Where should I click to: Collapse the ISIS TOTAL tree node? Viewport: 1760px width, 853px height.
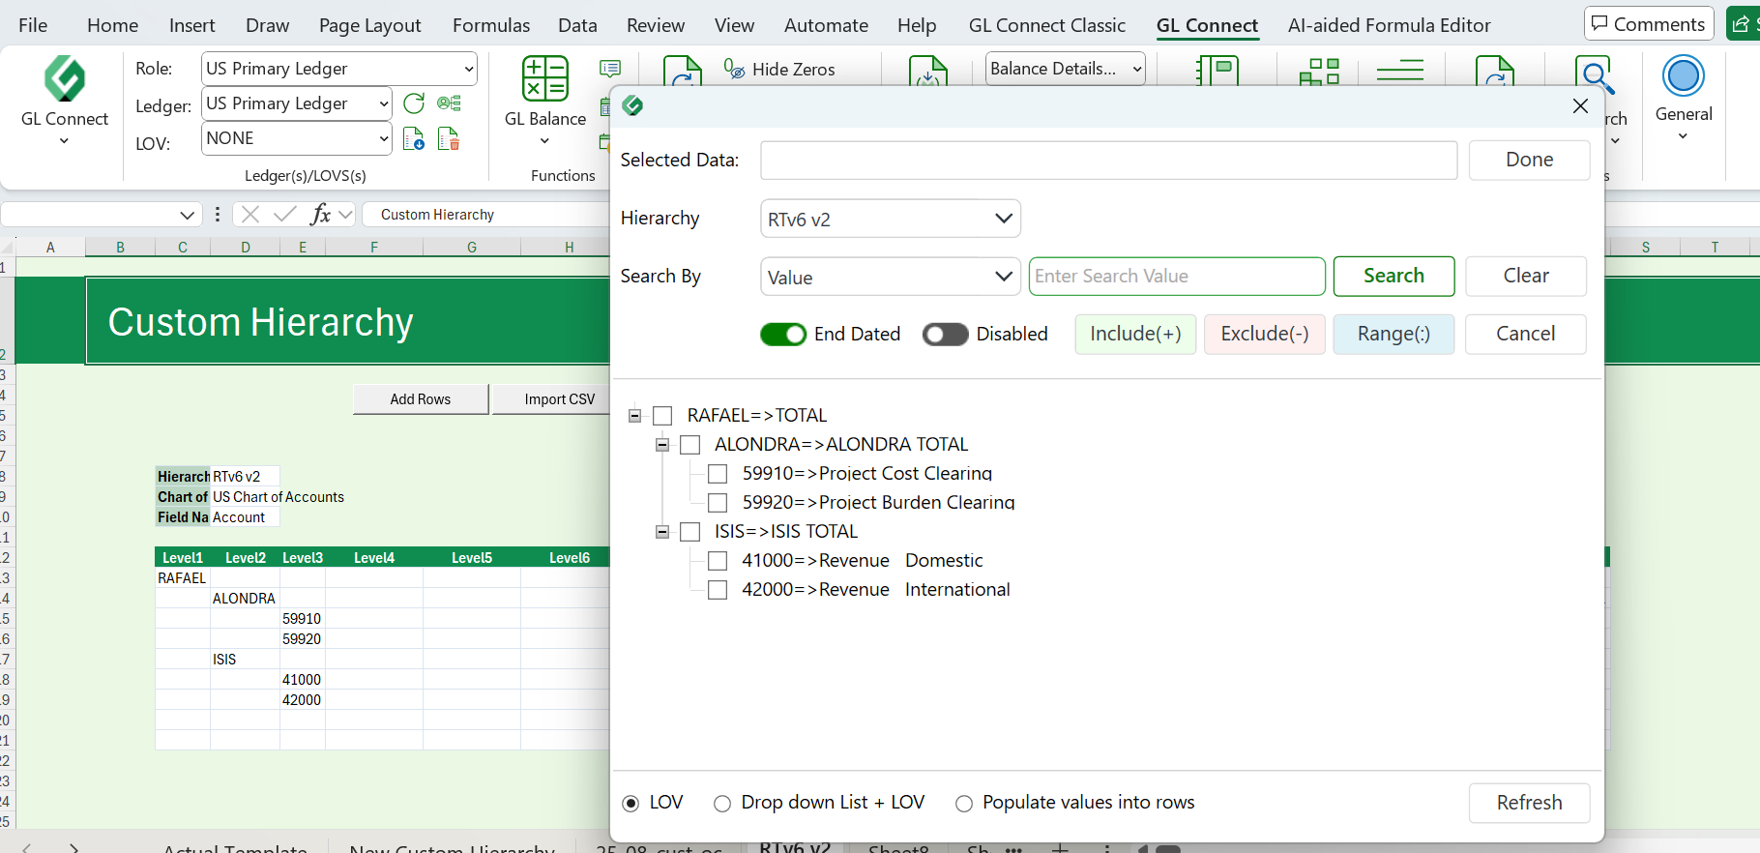click(x=662, y=532)
